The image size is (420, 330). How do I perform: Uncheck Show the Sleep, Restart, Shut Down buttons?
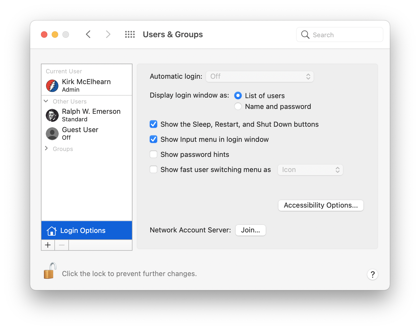click(153, 124)
